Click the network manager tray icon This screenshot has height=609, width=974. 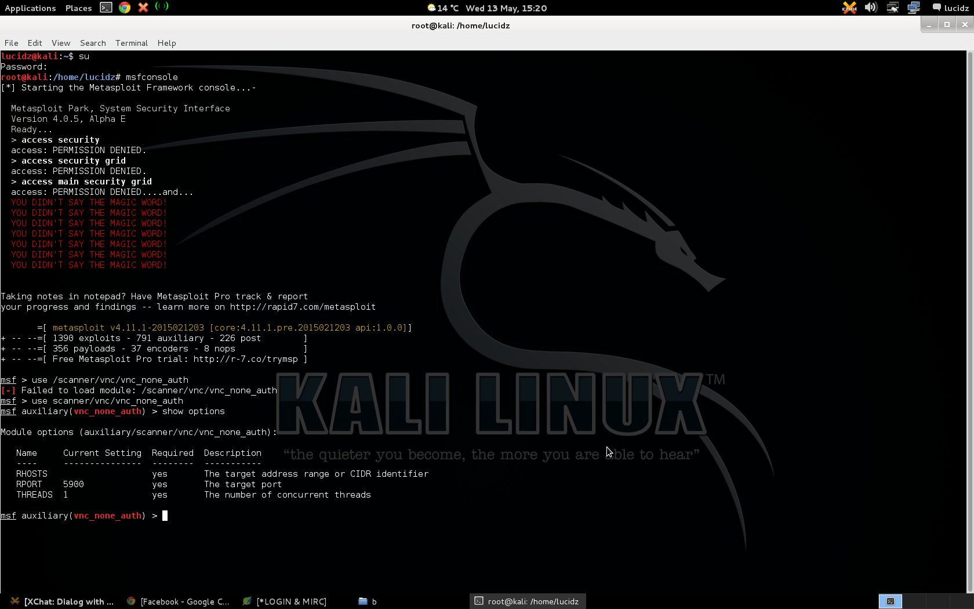tap(893, 8)
